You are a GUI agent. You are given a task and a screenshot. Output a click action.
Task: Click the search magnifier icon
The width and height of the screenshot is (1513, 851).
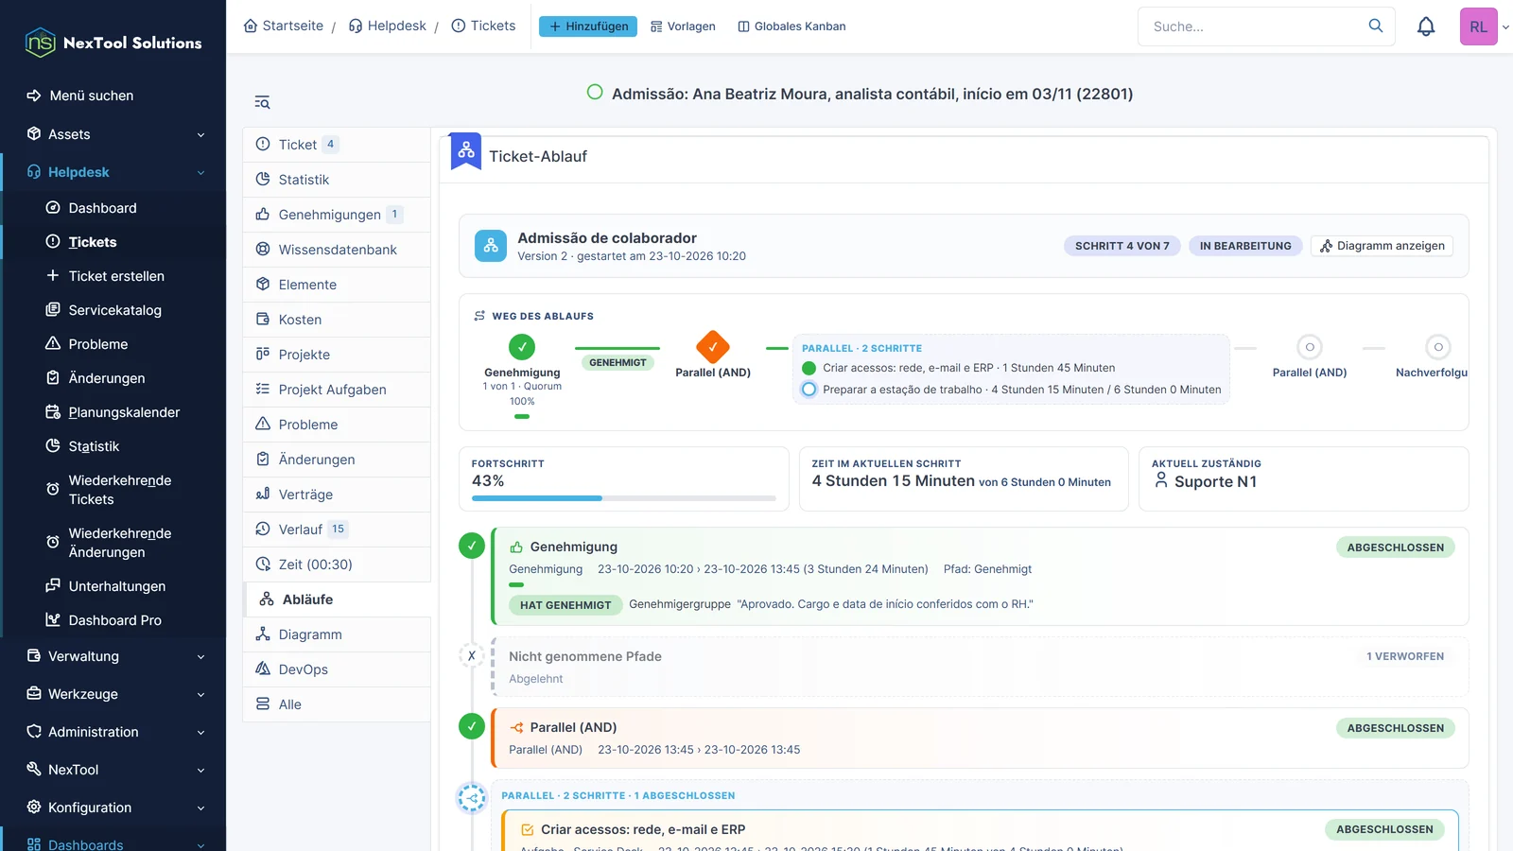[1376, 26]
